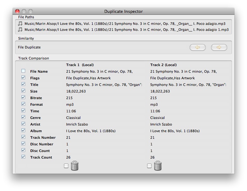The height and width of the screenshot is (191, 247).
Task: Enable the File Name comparison checkbox
Action: click(23, 71)
